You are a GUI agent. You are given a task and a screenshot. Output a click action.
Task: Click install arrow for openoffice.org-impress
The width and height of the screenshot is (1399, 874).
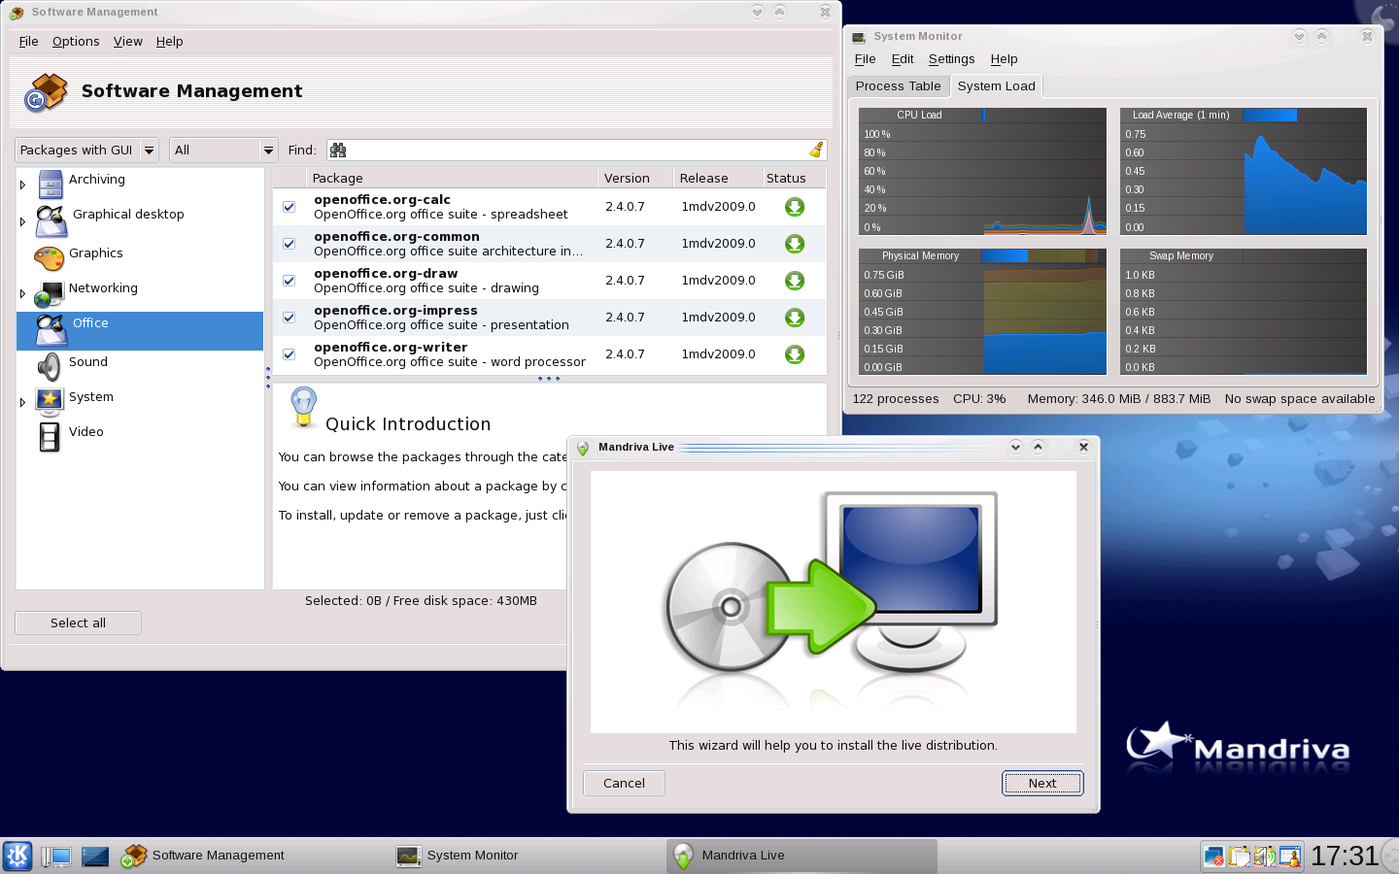pyautogui.click(x=795, y=318)
